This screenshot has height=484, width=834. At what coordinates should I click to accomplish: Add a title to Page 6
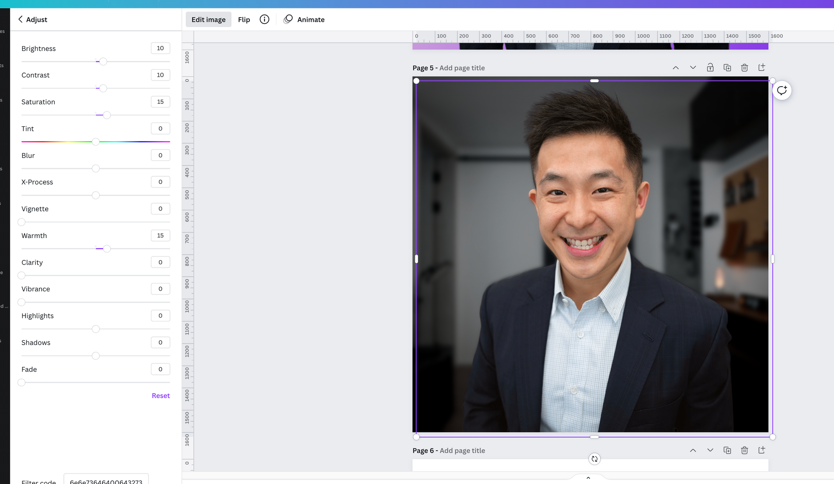(x=462, y=451)
